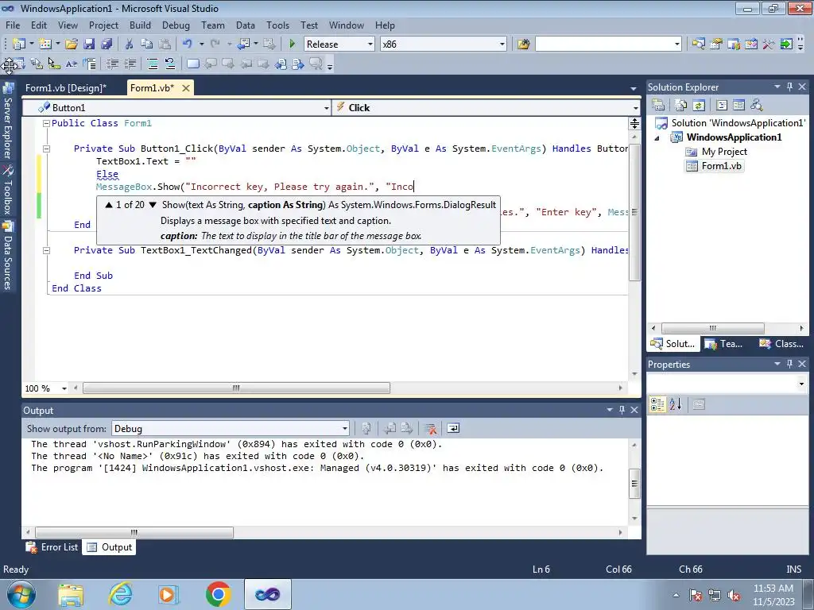Screen dimensions: 814x610
Task: Show next overload in the IntelliSense tooltip
Action: (153, 205)
